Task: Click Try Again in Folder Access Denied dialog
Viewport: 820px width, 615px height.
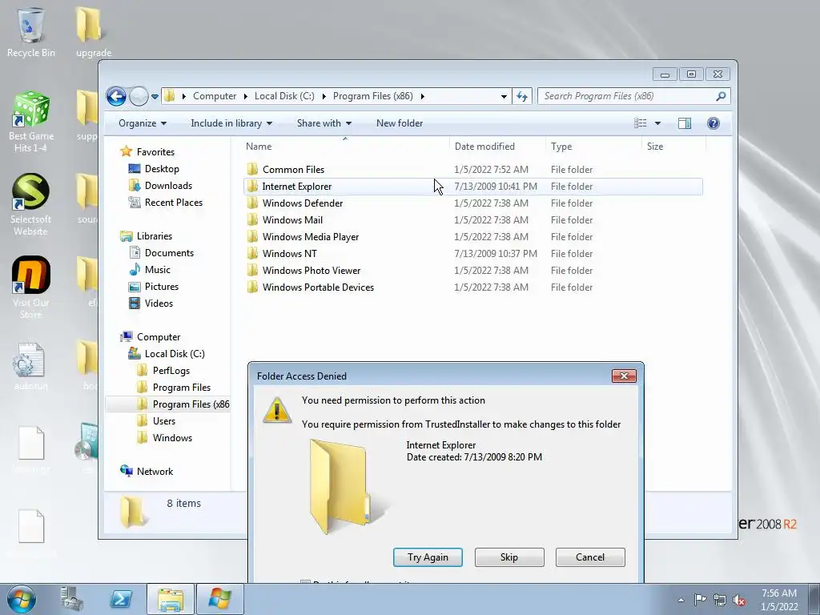Action: click(x=428, y=557)
